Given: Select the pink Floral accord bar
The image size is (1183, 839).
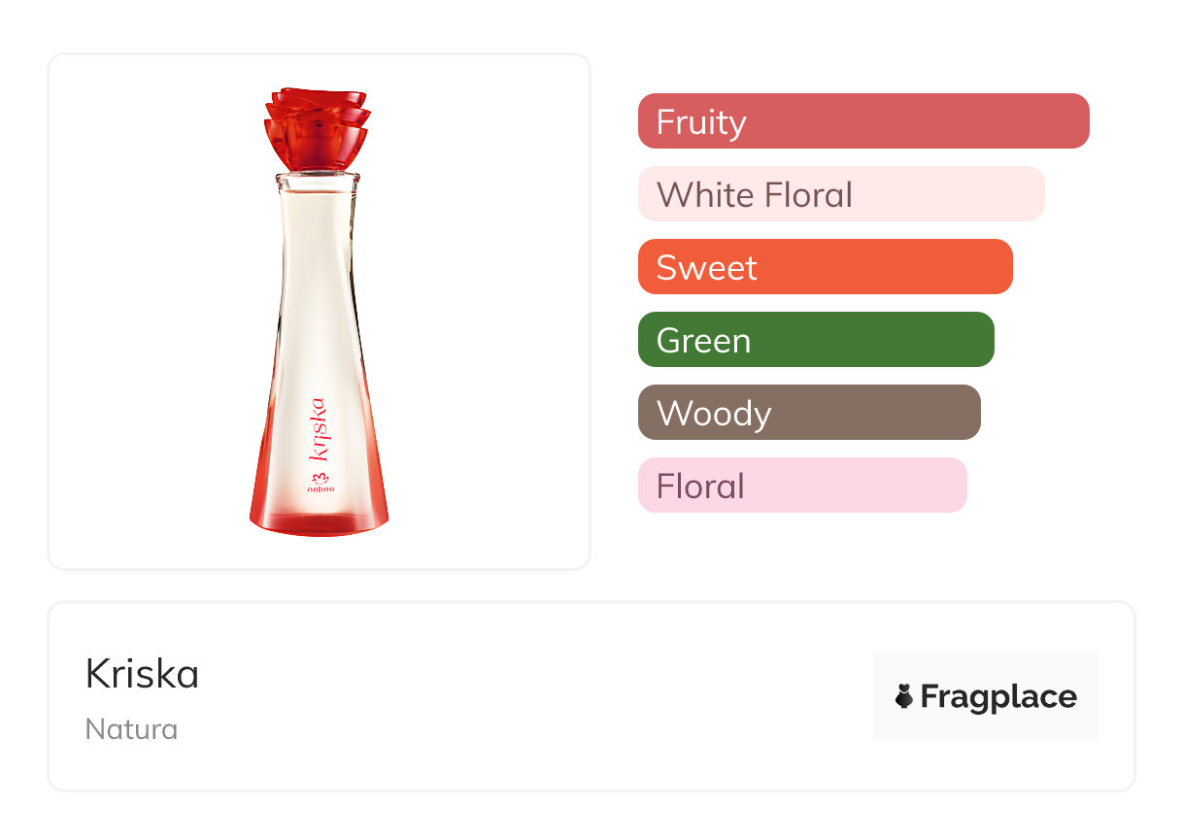Looking at the screenshot, I should 801,486.
